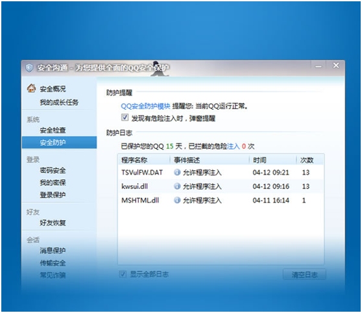
Task: Click 允许程序注入 text in kwsui.dll row
Action: point(202,186)
